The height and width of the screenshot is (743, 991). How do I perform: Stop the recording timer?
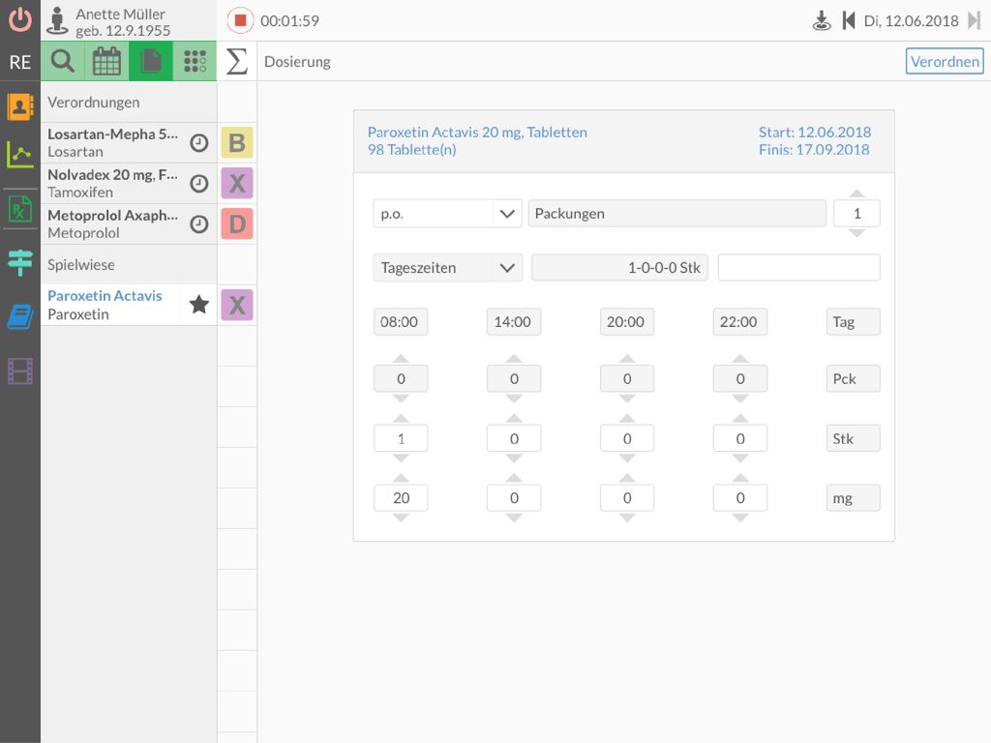(240, 21)
